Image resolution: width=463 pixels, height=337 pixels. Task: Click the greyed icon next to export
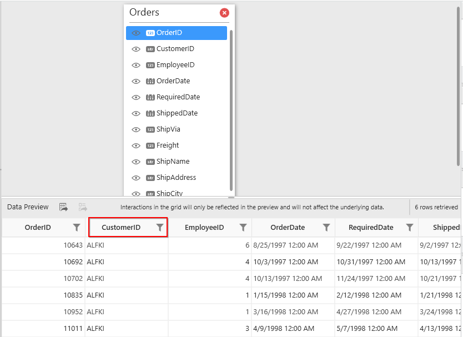(83, 207)
